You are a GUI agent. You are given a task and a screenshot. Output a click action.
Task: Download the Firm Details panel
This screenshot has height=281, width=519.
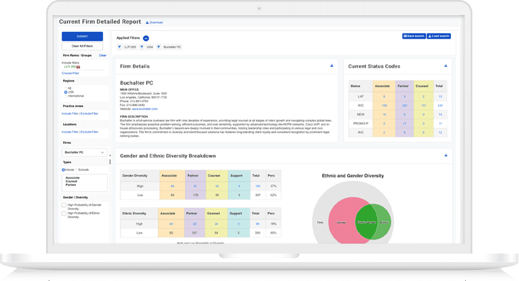[x=332, y=66]
